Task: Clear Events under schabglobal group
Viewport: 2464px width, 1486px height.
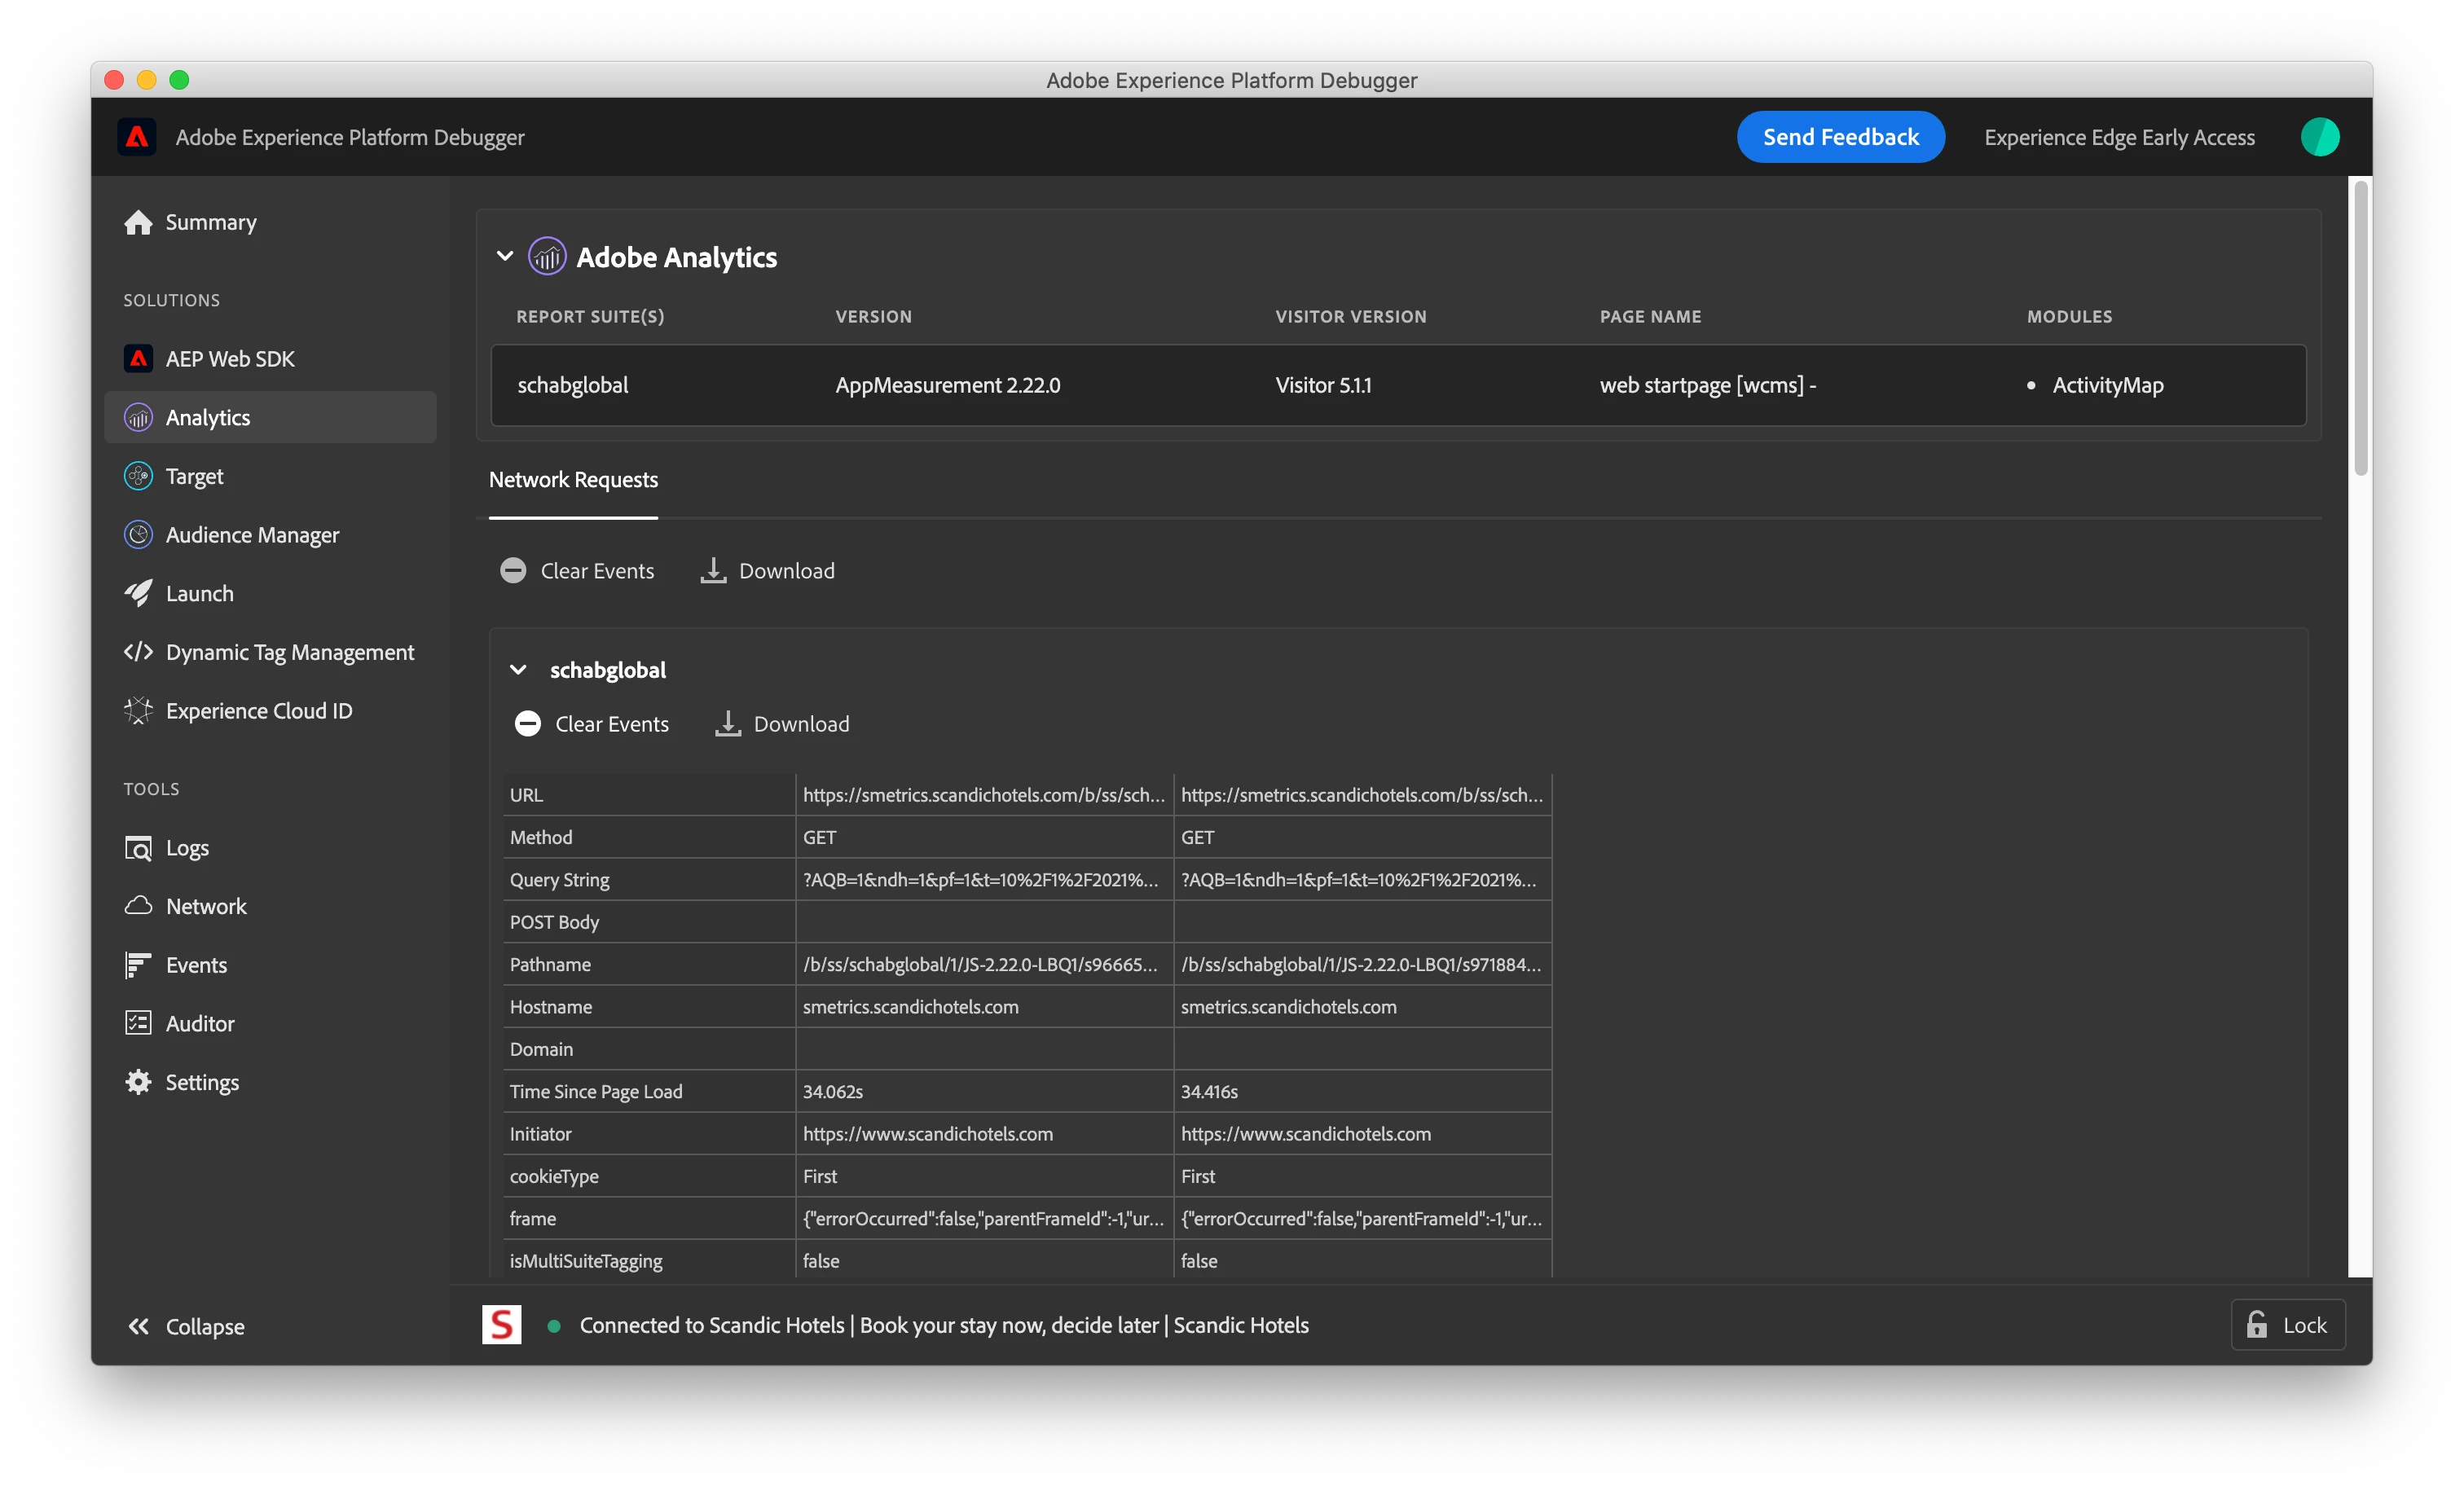Action: [x=592, y=724]
